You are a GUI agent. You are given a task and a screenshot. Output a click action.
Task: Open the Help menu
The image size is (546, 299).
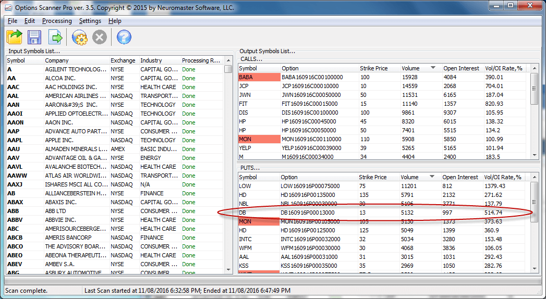115,21
